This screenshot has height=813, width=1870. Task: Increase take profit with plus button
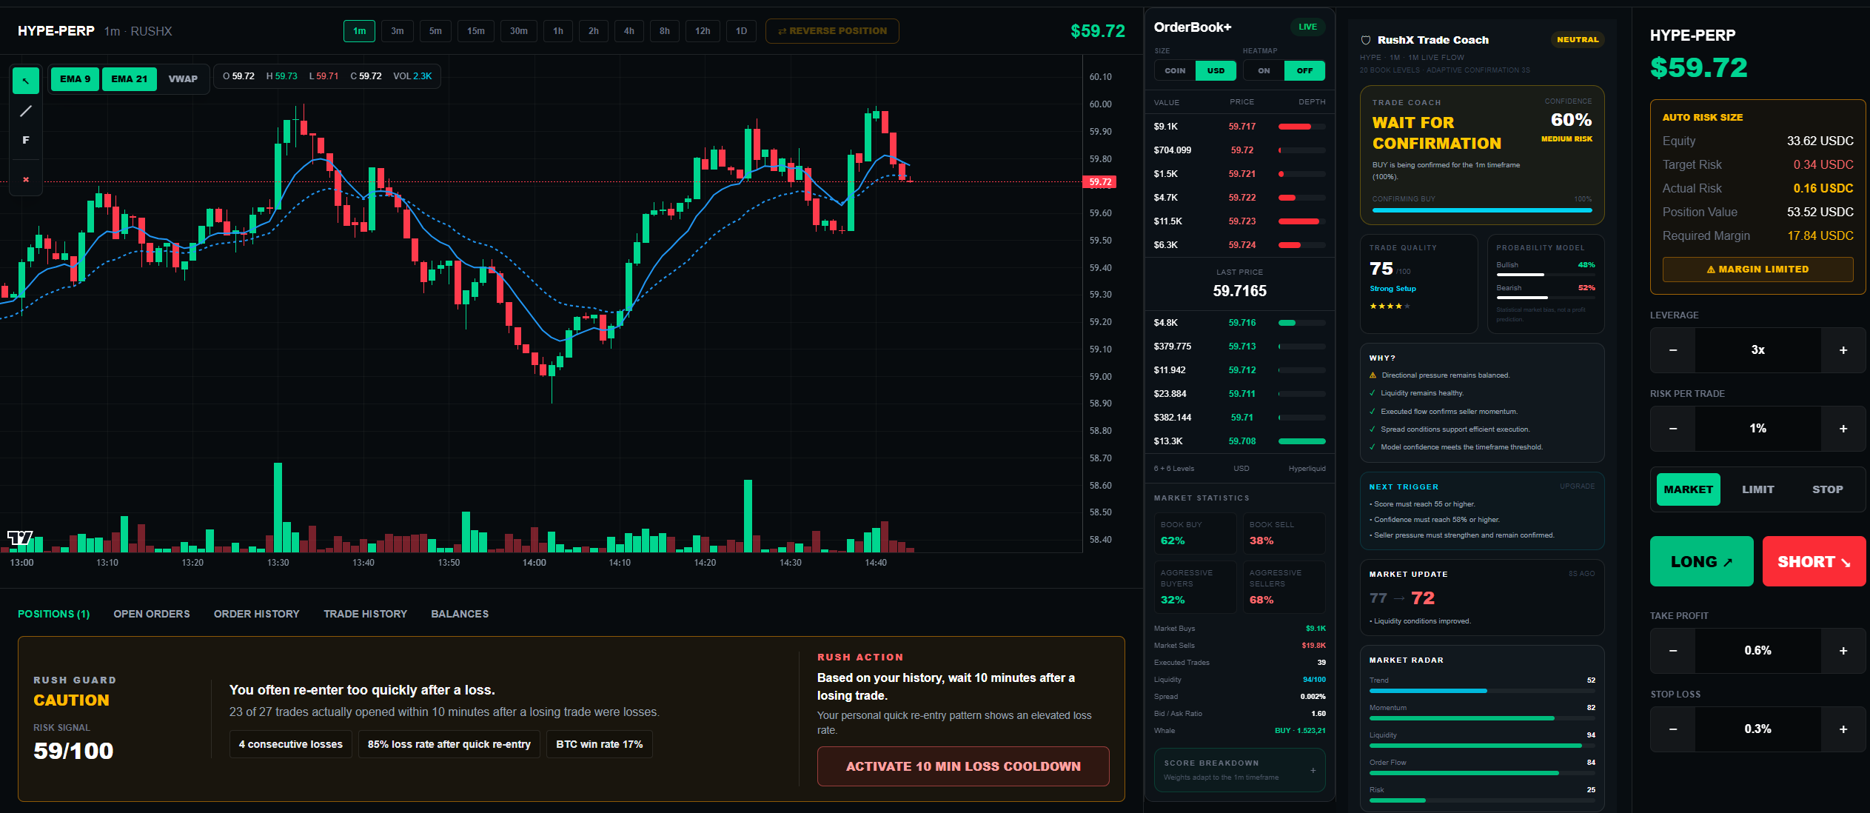[x=1843, y=651]
